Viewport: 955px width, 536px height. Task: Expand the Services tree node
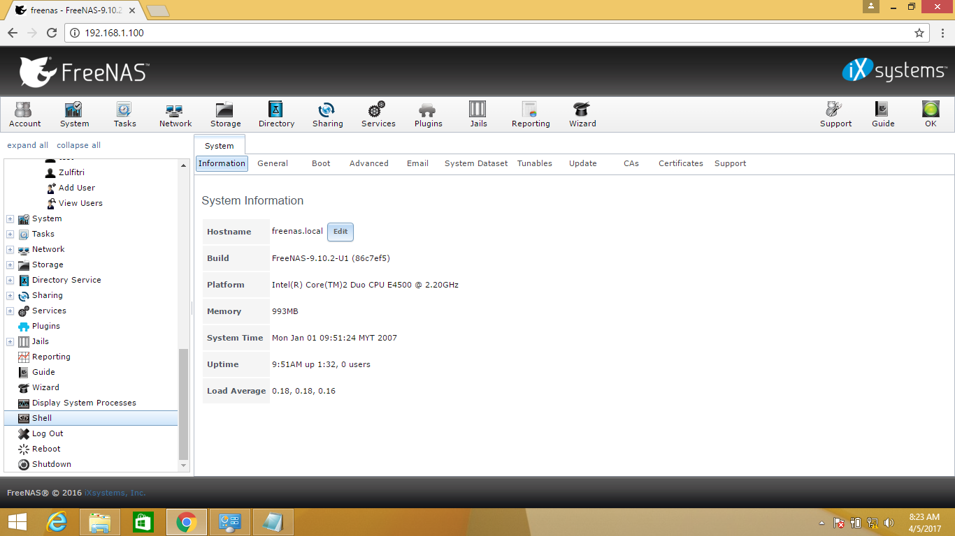coord(10,311)
